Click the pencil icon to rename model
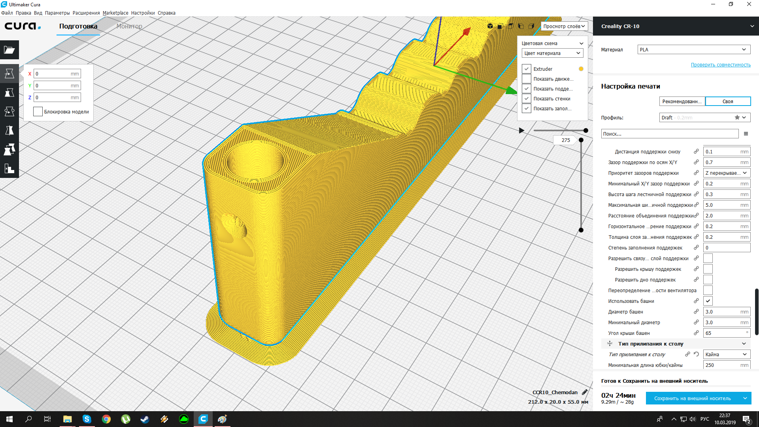 click(585, 392)
